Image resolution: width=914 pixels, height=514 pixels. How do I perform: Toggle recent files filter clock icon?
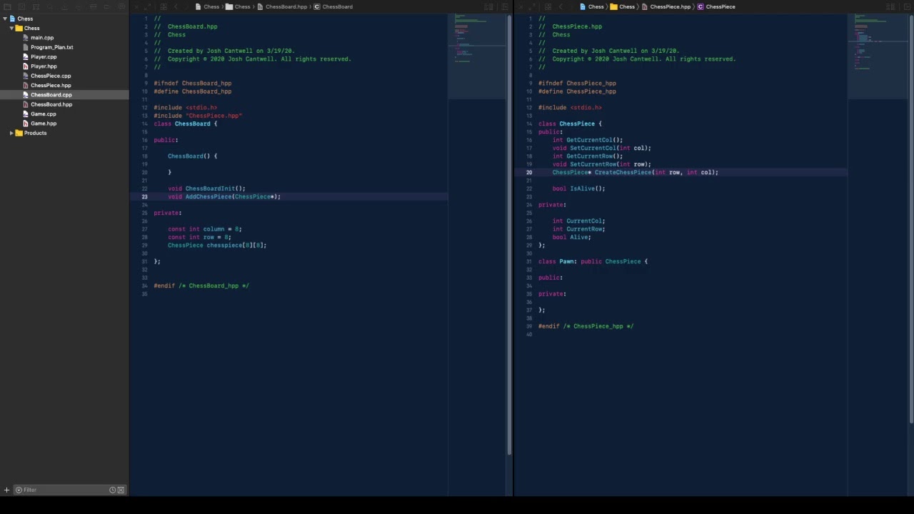click(x=112, y=490)
